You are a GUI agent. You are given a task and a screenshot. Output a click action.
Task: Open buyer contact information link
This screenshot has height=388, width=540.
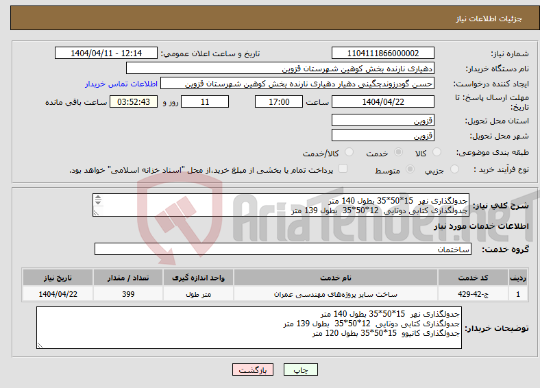[121, 84]
